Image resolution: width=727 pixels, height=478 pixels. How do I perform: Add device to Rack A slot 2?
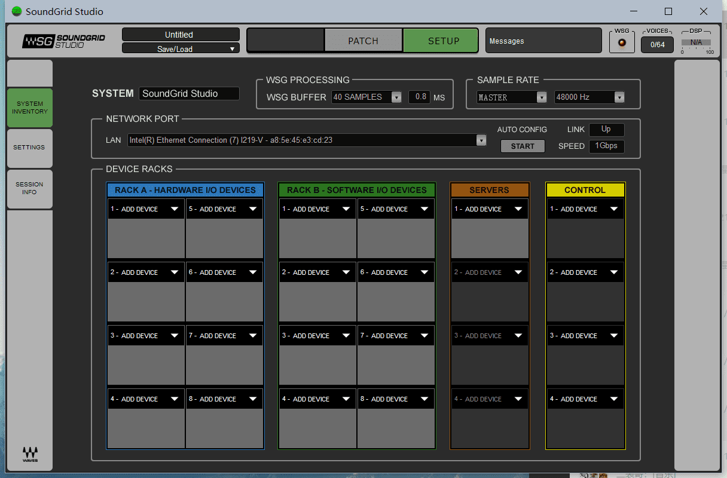click(x=146, y=272)
